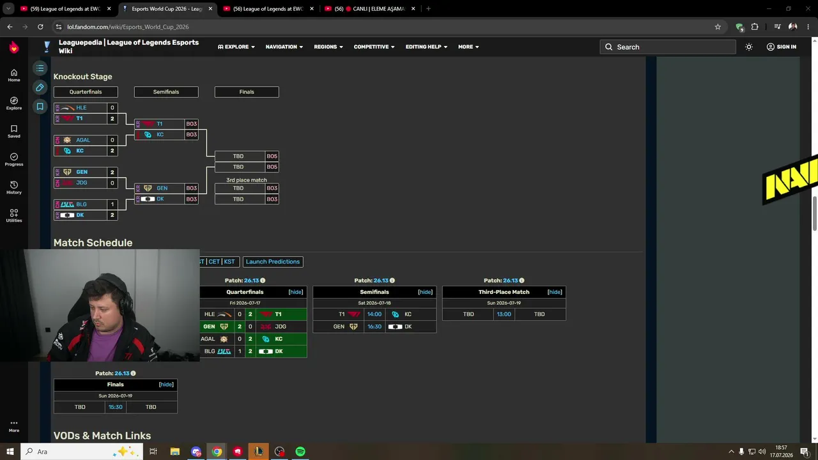
Task: Click the wiki Search input field
Action: pyautogui.click(x=668, y=47)
